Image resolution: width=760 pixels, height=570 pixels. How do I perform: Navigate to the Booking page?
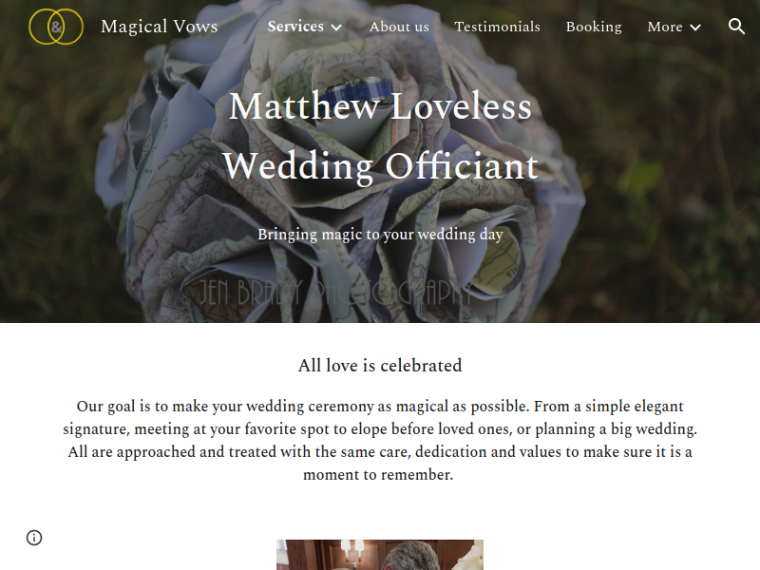[594, 27]
